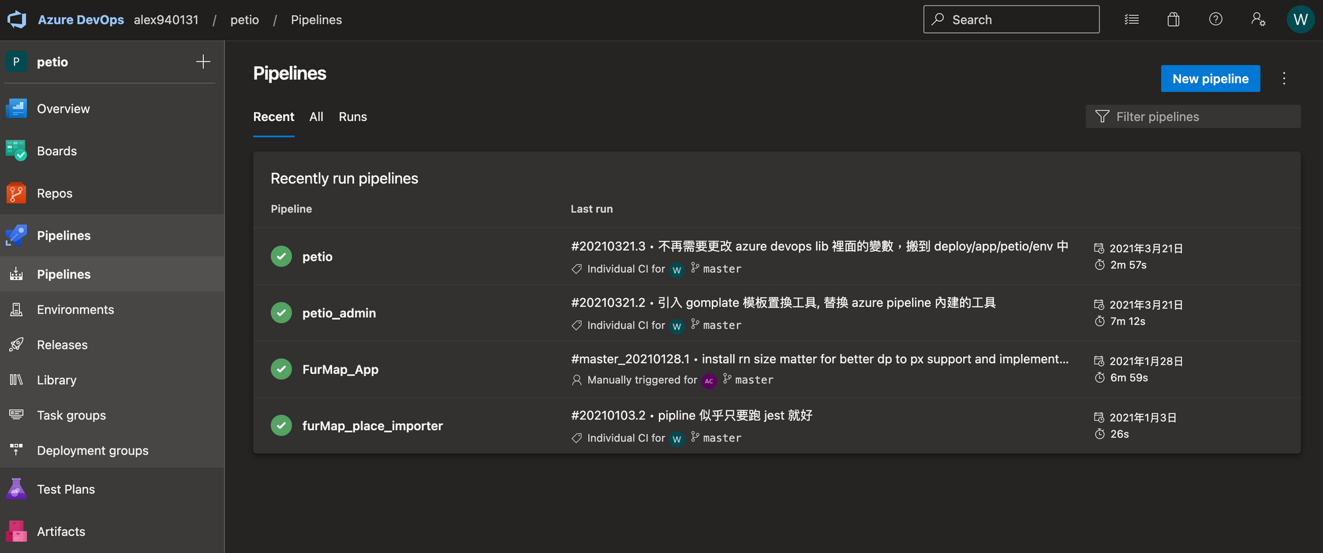This screenshot has height=553, width=1323.
Task: Open the petio pipeline
Action: point(318,256)
